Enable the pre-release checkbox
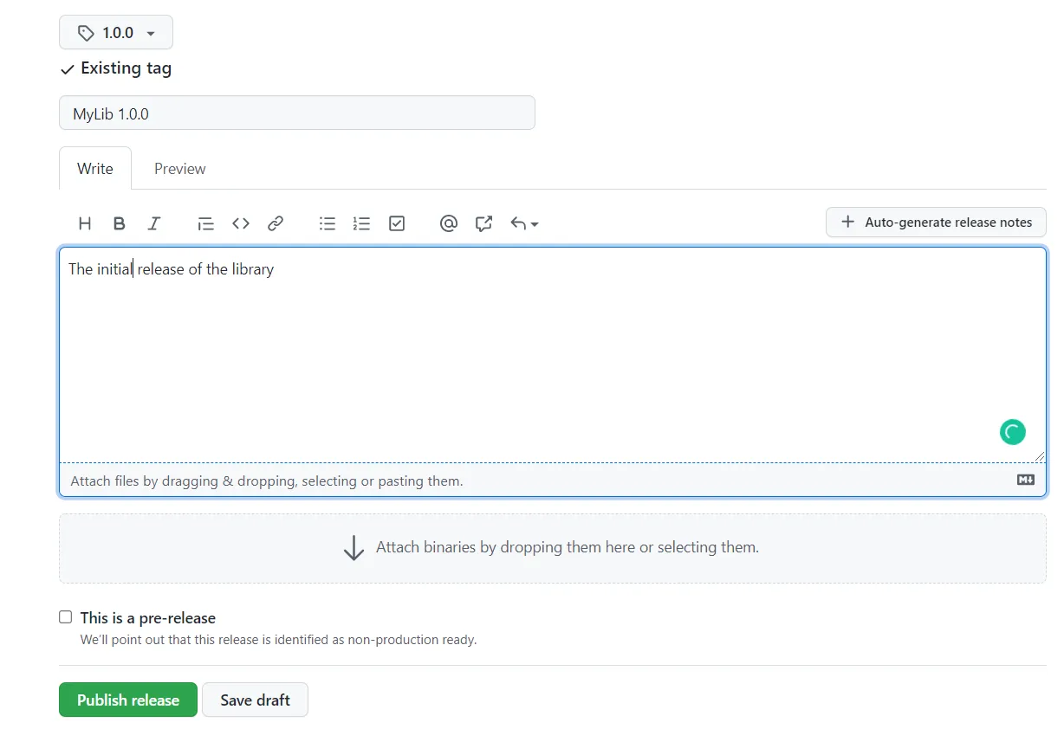1064x729 pixels. point(66,617)
